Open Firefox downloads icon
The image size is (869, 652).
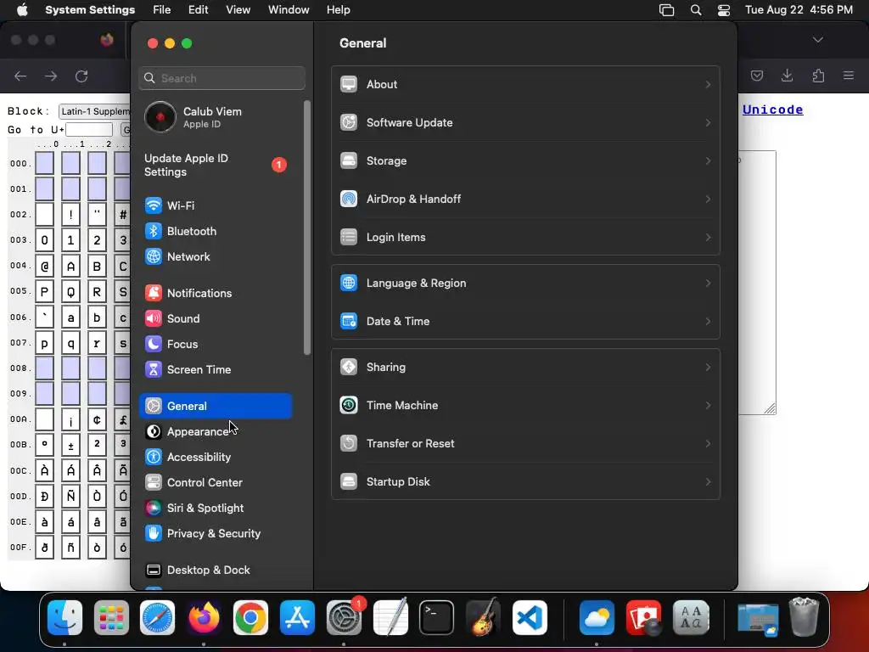tap(787, 76)
